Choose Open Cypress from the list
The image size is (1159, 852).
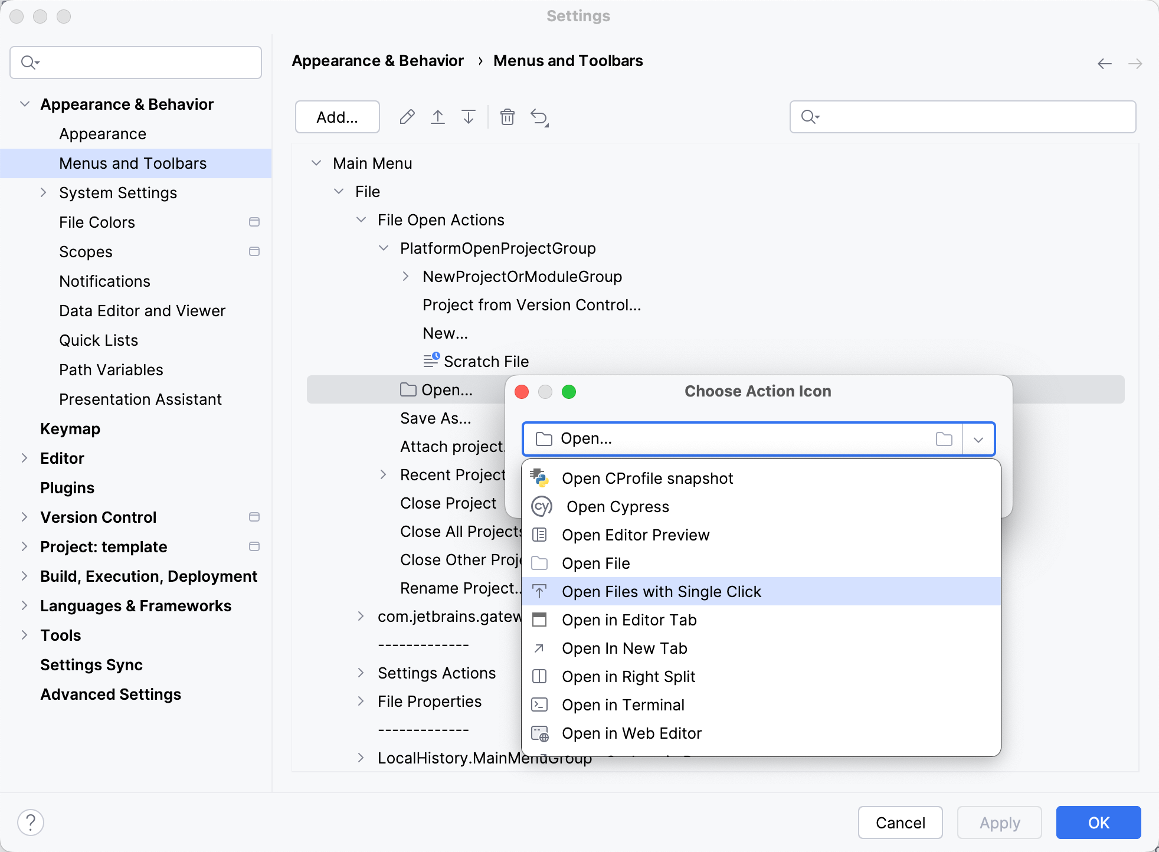click(x=761, y=506)
